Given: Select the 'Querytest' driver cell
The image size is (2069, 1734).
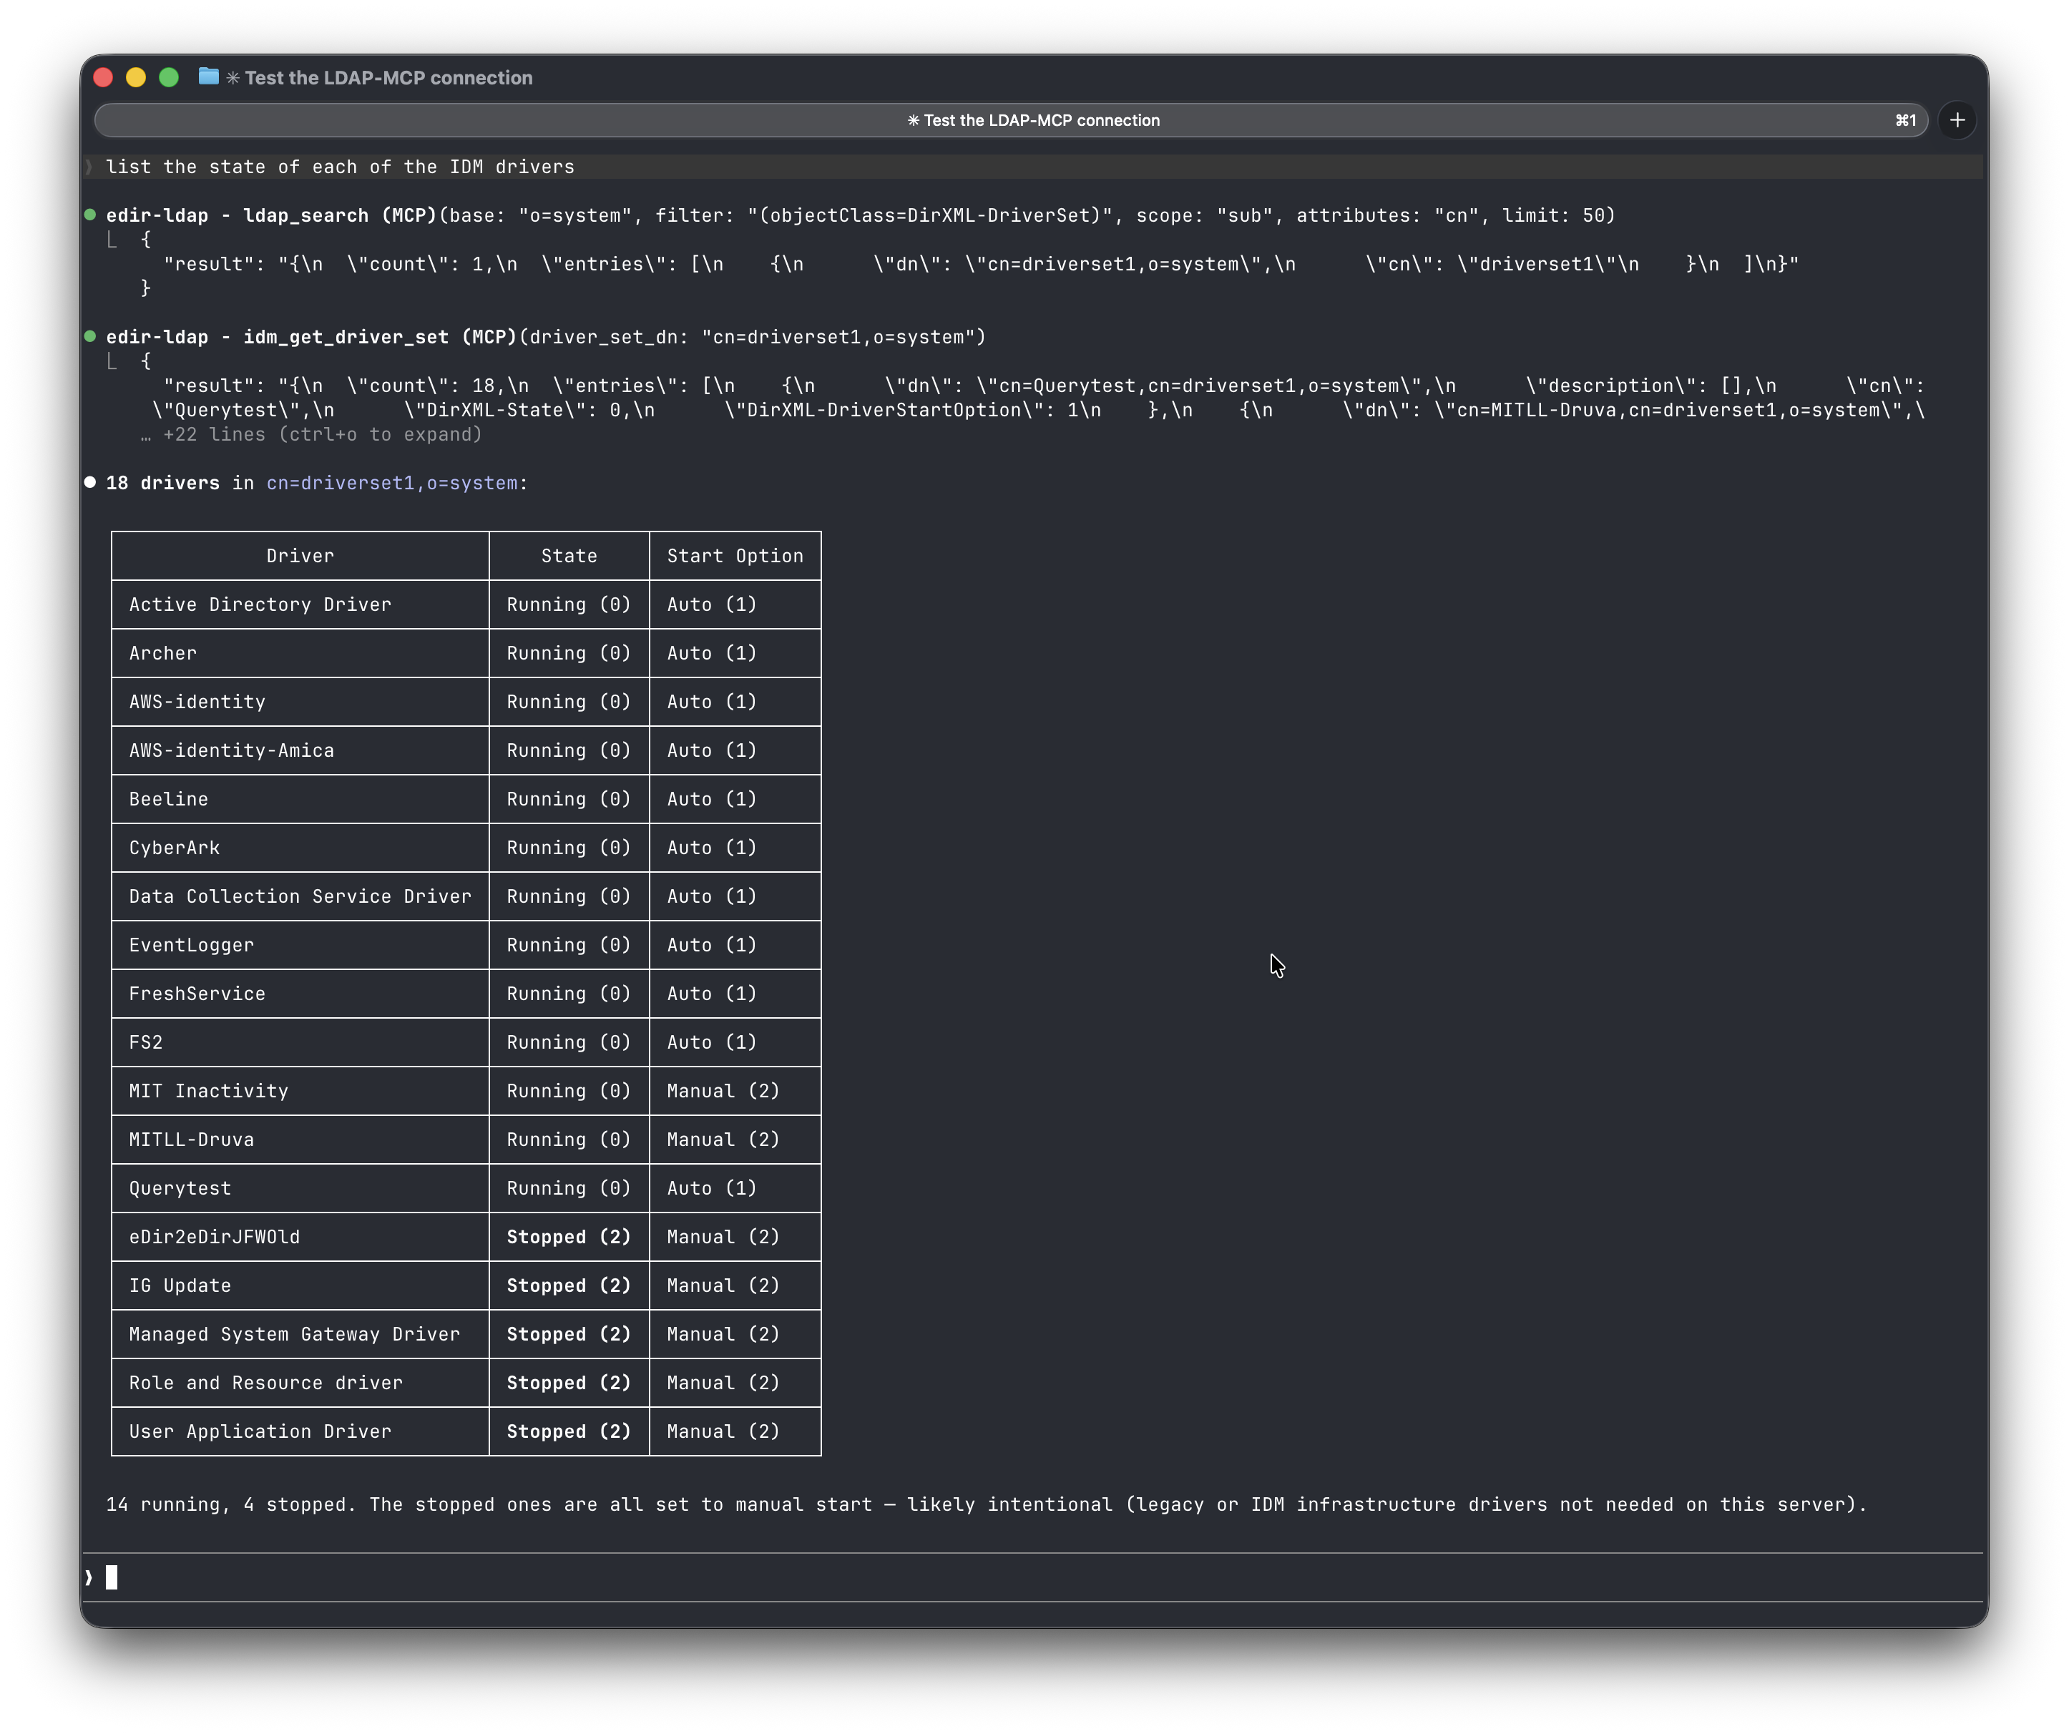Looking at the screenshot, I should [x=300, y=1188].
